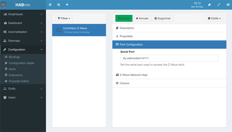
Task: Open the Outils dropdown button
Action: click(214, 18)
